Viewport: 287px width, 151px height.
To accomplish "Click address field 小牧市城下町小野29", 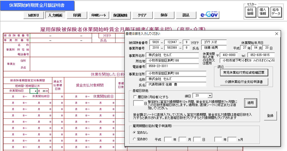I will (247, 60).
